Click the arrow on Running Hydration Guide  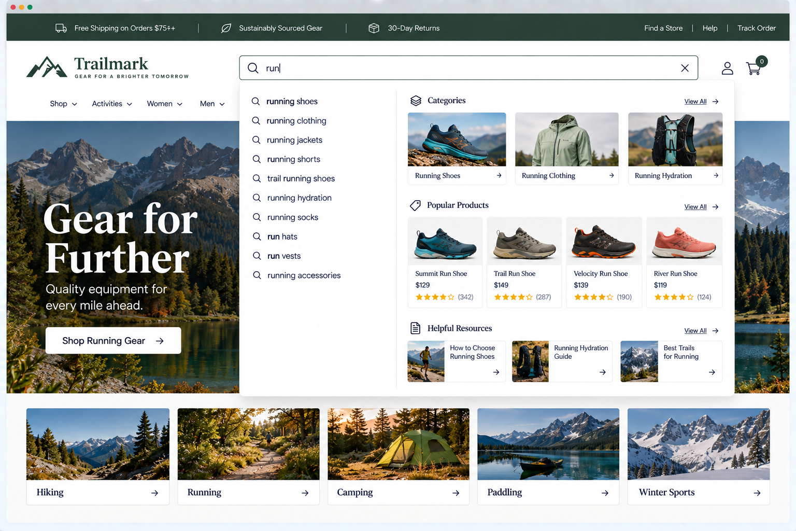603,372
